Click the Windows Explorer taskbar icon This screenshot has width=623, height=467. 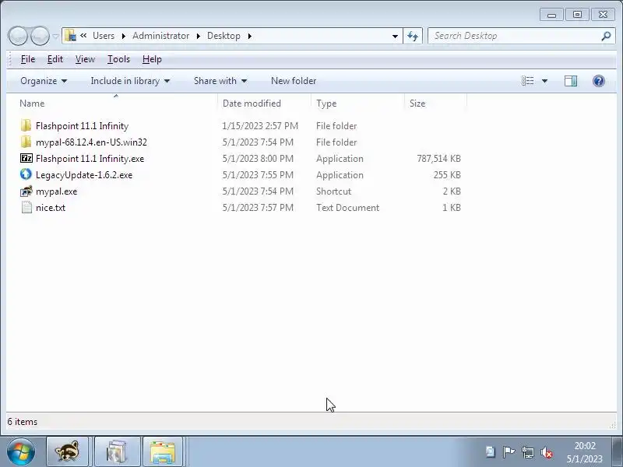pyautogui.click(x=163, y=452)
